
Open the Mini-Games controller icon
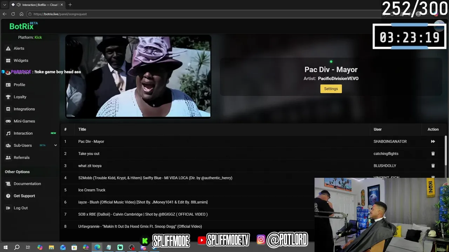click(x=8, y=121)
